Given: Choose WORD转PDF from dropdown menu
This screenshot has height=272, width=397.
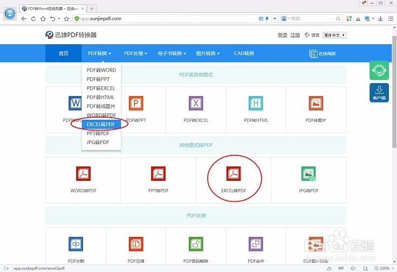Looking at the screenshot, I should pos(101,115).
